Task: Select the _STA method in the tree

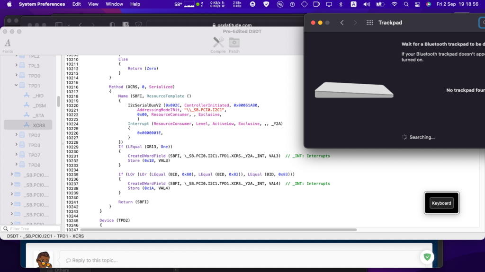Action: coord(38,115)
